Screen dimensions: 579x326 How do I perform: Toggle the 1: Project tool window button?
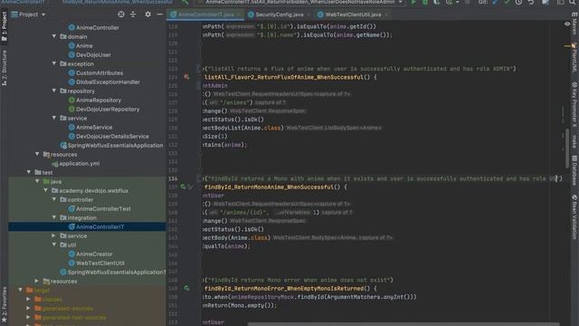4,26
